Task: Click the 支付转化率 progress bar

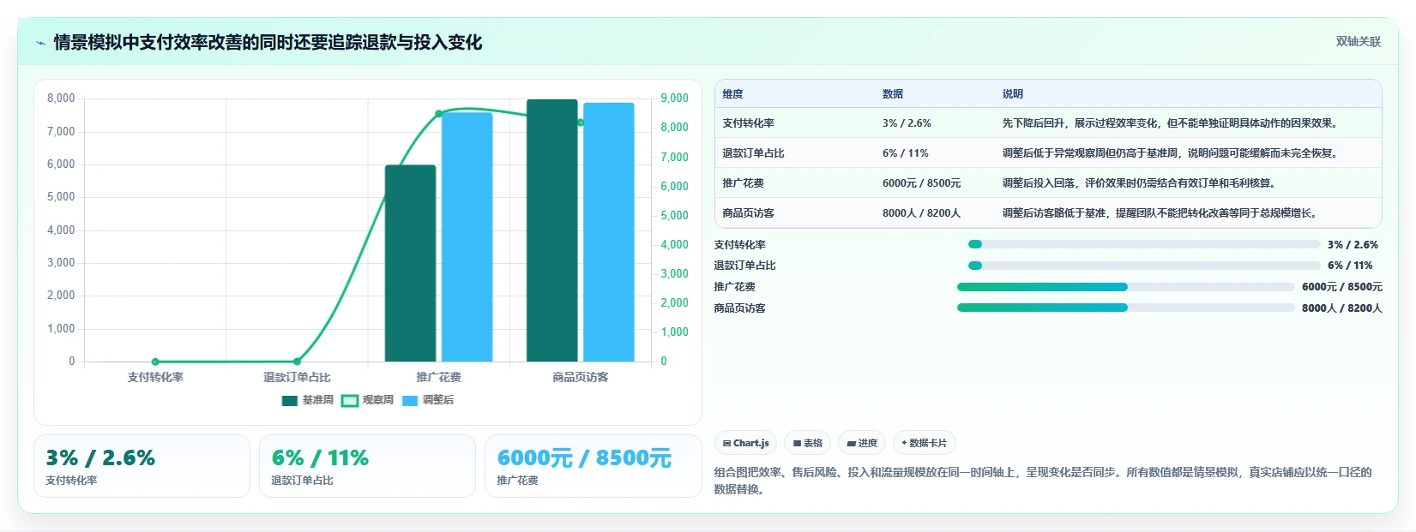Action: coord(1144,244)
